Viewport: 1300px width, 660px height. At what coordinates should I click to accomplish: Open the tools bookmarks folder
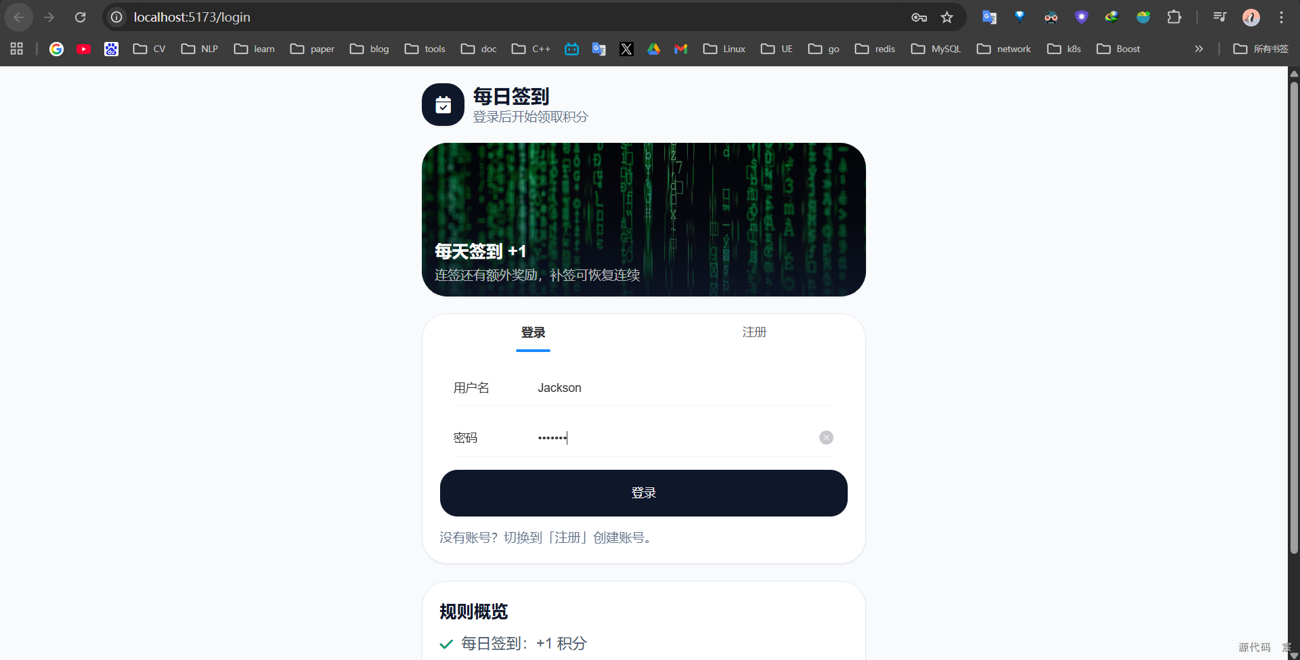click(425, 49)
